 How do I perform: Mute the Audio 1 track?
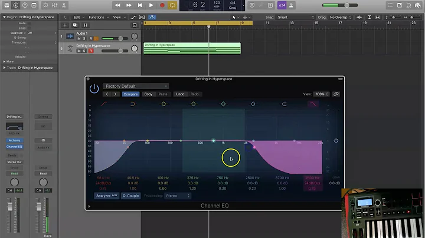(x=79, y=38)
